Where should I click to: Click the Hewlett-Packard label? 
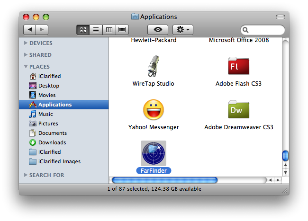coord(154,40)
